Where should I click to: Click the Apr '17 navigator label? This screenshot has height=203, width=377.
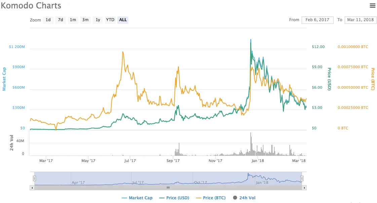[78, 182]
